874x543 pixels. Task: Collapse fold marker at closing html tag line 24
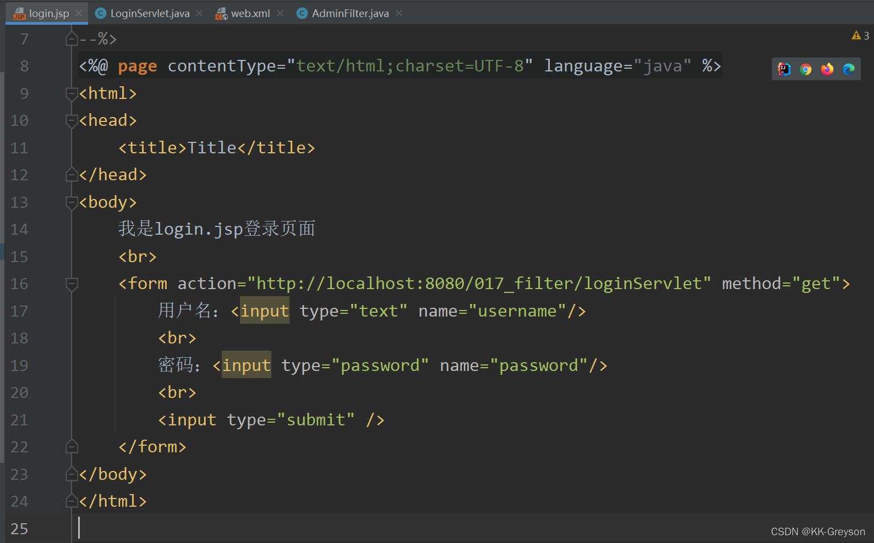coord(72,501)
